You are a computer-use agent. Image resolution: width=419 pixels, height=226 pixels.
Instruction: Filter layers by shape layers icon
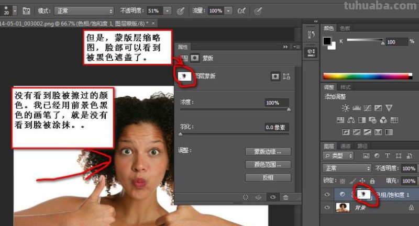coord(399,156)
